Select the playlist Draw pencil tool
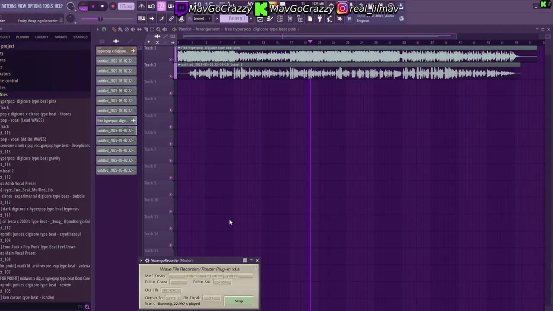553x311 pixels. [114, 29]
